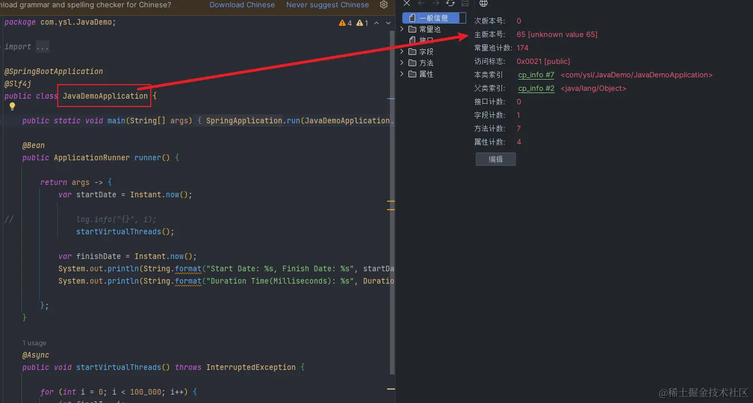Expand the 字段 folder chevron
The height and width of the screenshot is (403, 753).
point(402,52)
